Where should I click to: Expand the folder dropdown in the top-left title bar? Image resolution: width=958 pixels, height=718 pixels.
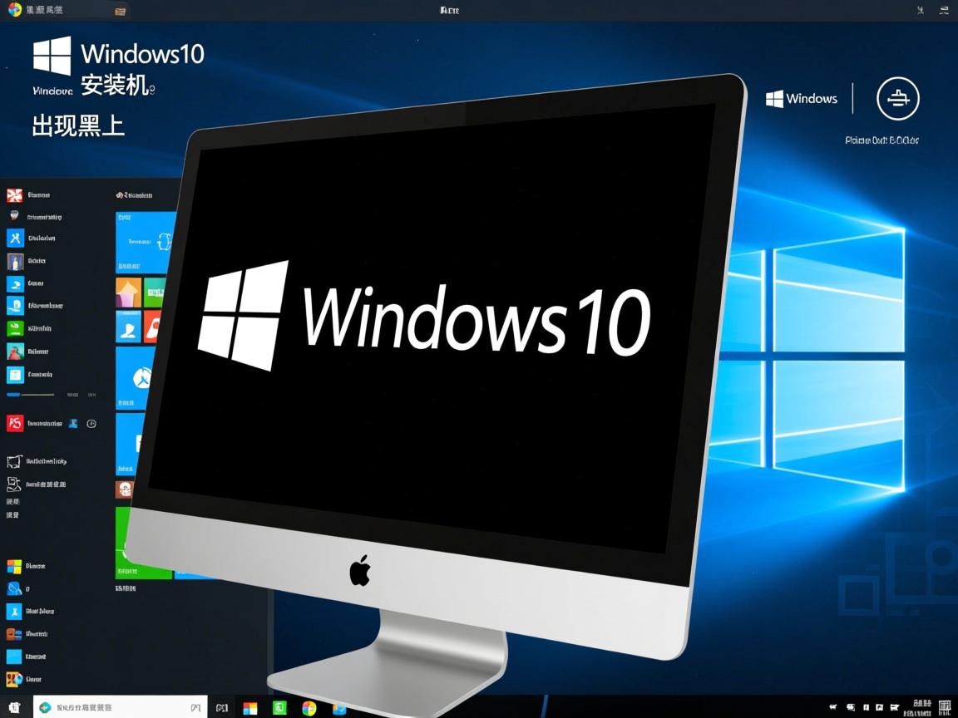point(121,11)
